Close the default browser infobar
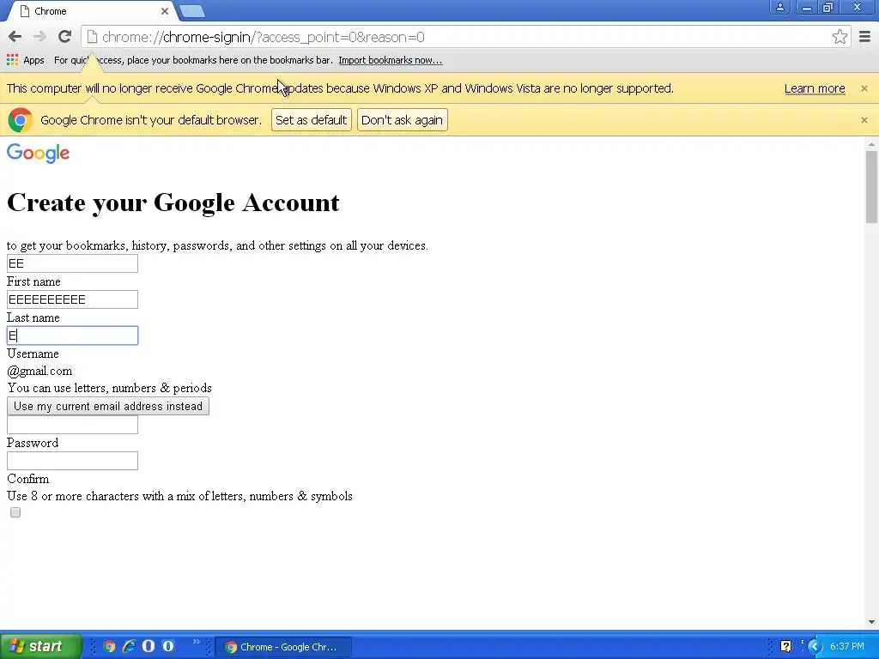Image resolution: width=879 pixels, height=659 pixels. pos(864,120)
